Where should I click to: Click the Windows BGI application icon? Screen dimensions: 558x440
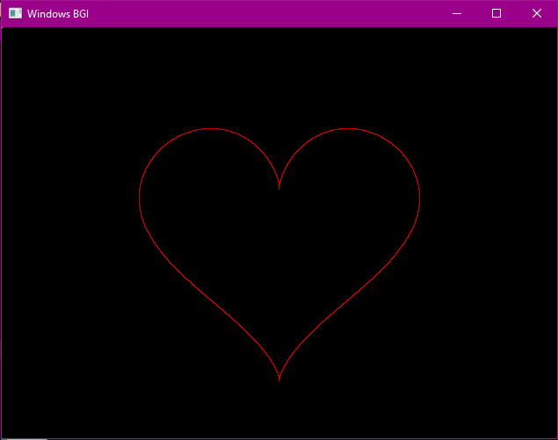coord(15,14)
